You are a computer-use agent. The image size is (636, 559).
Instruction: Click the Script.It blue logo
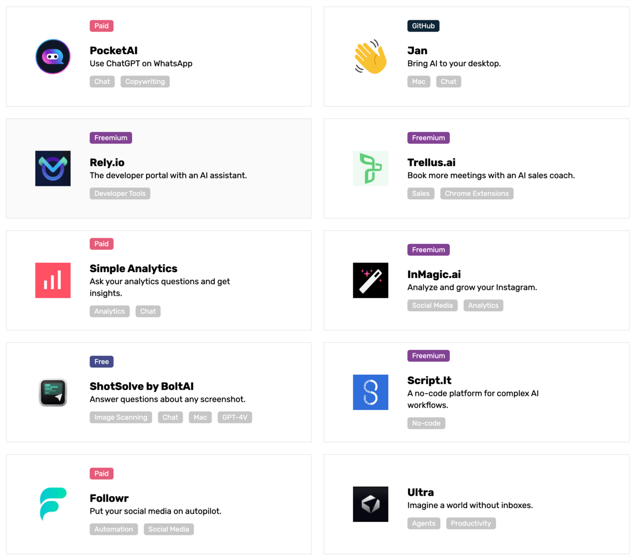click(x=371, y=392)
